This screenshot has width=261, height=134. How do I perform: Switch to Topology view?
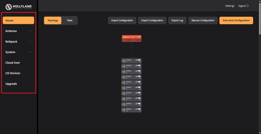53,20
